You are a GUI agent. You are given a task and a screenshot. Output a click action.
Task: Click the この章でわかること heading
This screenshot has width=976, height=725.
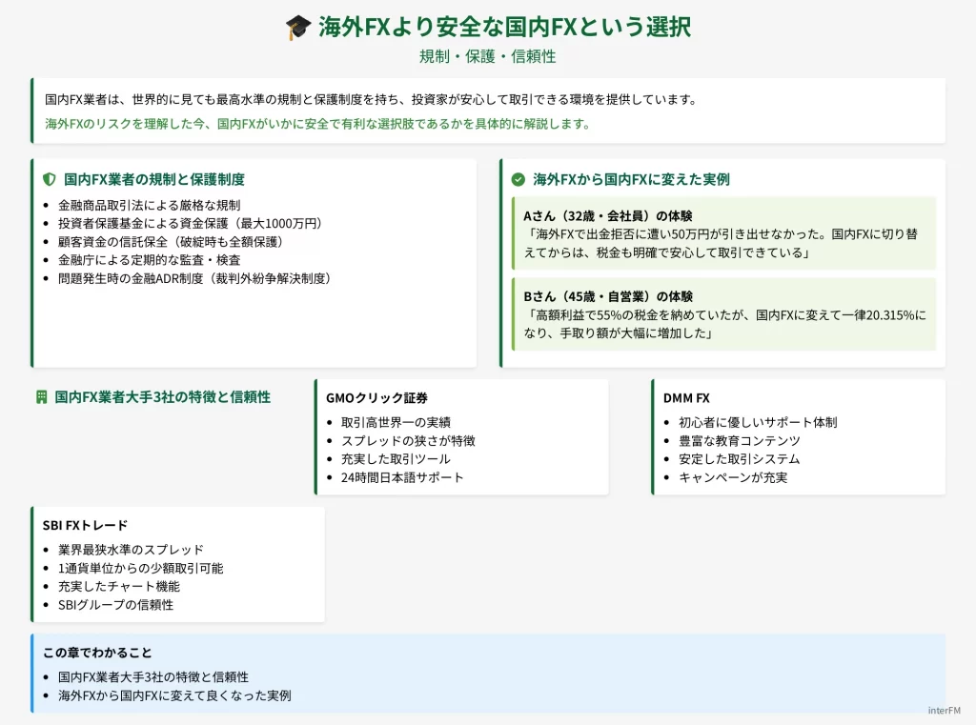point(97,653)
